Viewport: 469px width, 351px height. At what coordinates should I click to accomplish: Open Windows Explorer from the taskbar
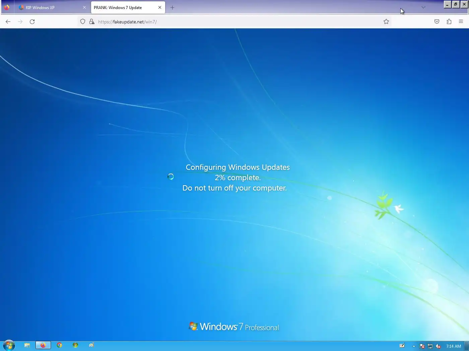27,345
